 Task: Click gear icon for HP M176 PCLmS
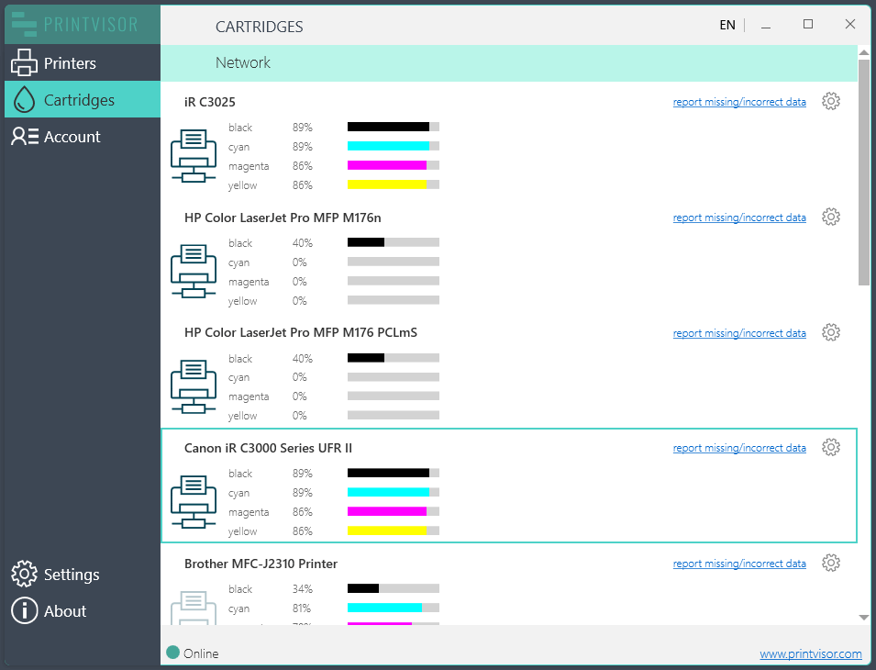tap(831, 332)
